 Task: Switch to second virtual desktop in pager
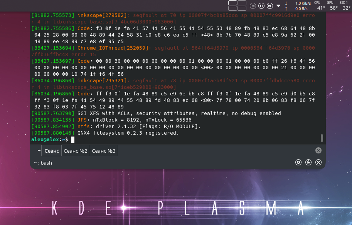[242, 3]
